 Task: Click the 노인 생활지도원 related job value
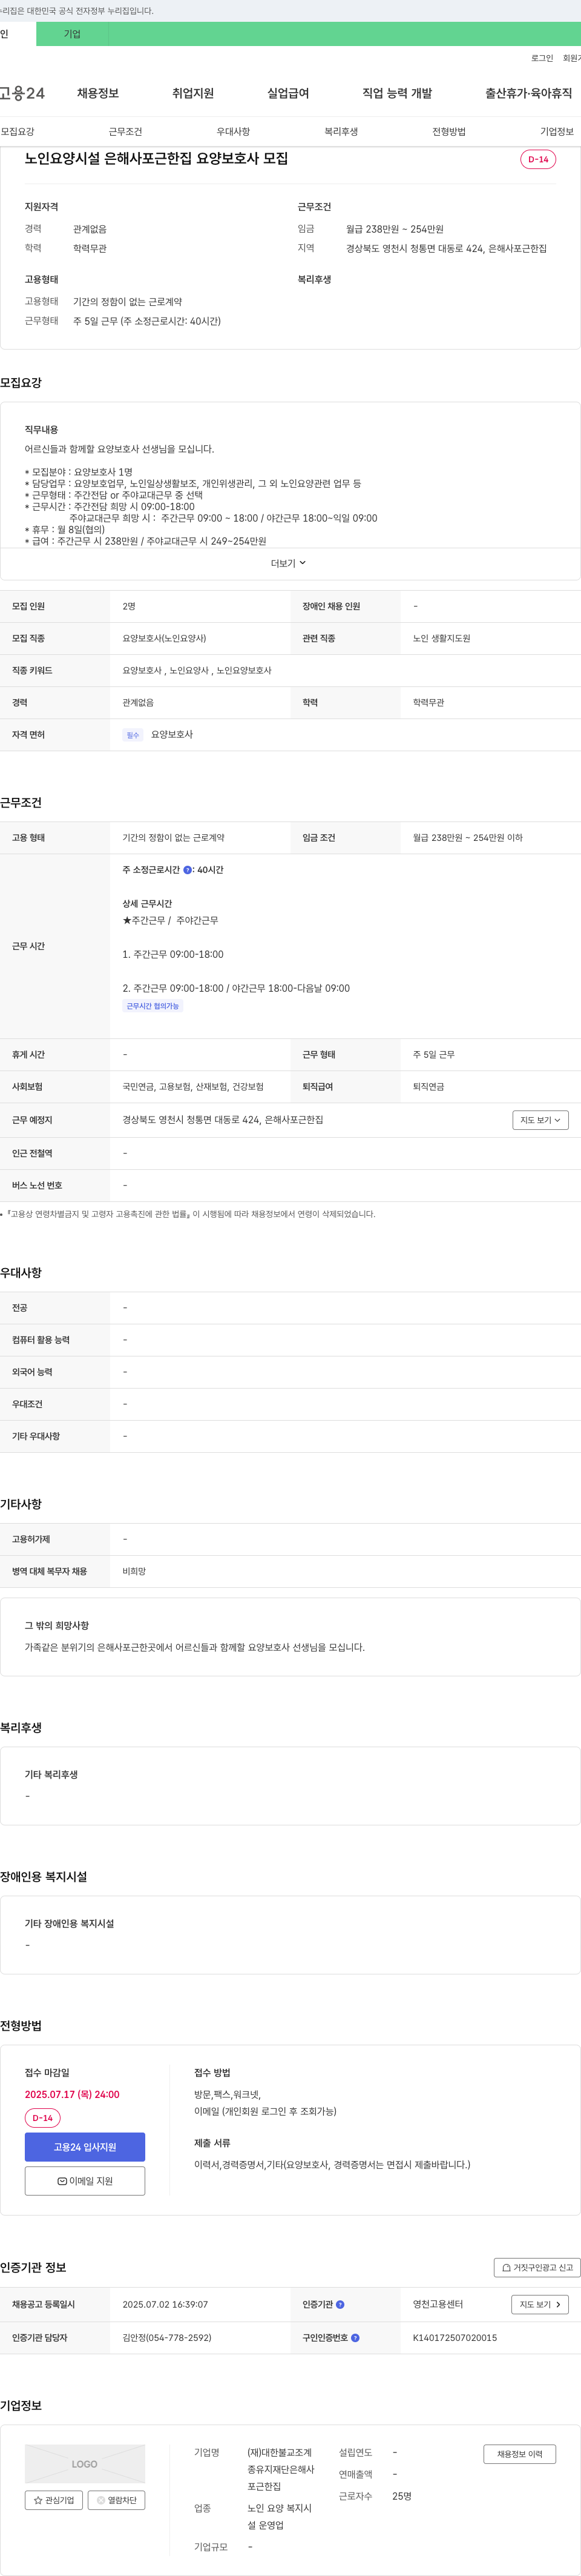tap(441, 638)
